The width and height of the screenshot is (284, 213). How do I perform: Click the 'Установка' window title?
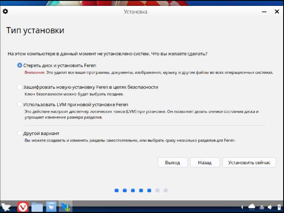point(135,12)
